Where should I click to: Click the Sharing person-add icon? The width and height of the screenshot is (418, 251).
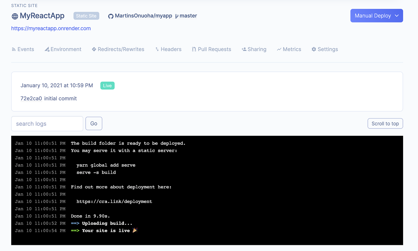click(244, 49)
